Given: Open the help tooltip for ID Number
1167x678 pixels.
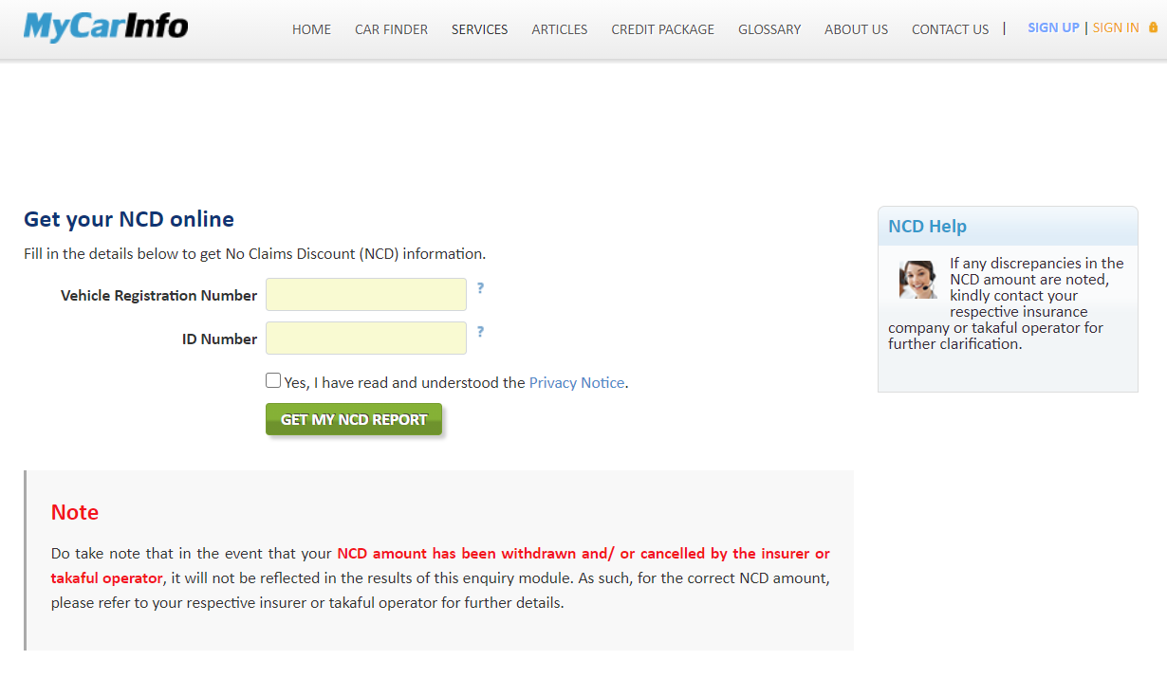Looking at the screenshot, I should 481,332.
